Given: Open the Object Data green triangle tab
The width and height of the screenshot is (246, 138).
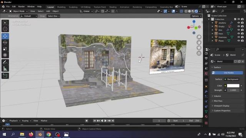Looking at the screenshot, I should (x=206, y=112).
